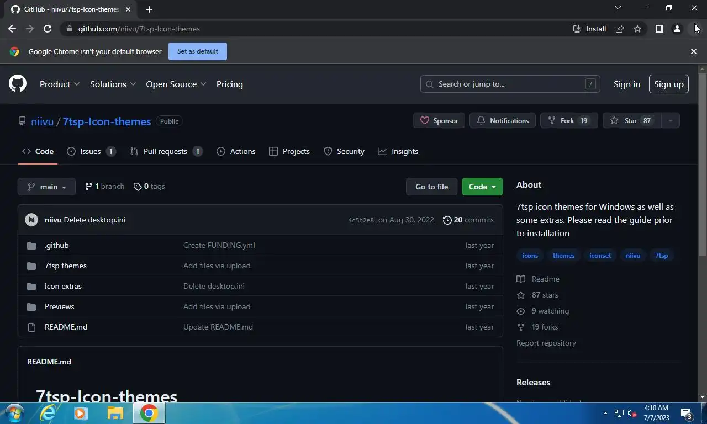Open the green Code dropdown
Image resolution: width=707 pixels, height=424 pixels.
tap(482, 187)
